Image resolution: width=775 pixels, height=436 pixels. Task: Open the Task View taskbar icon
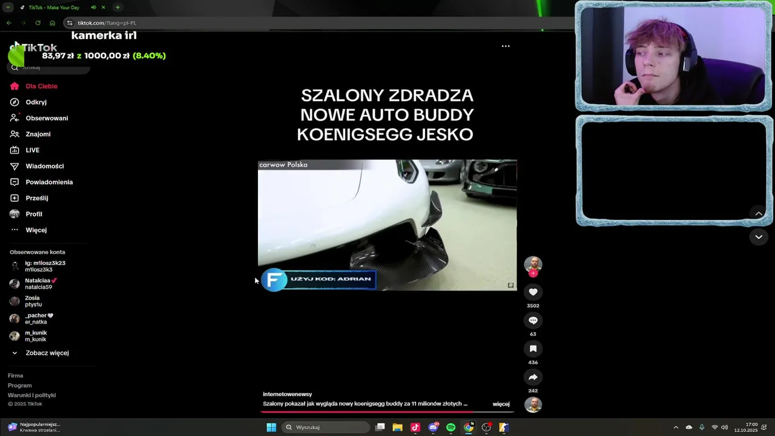[380, 428]
